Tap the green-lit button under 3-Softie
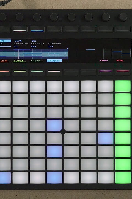This screenshot has width=132, height=199. click(37, 72)
